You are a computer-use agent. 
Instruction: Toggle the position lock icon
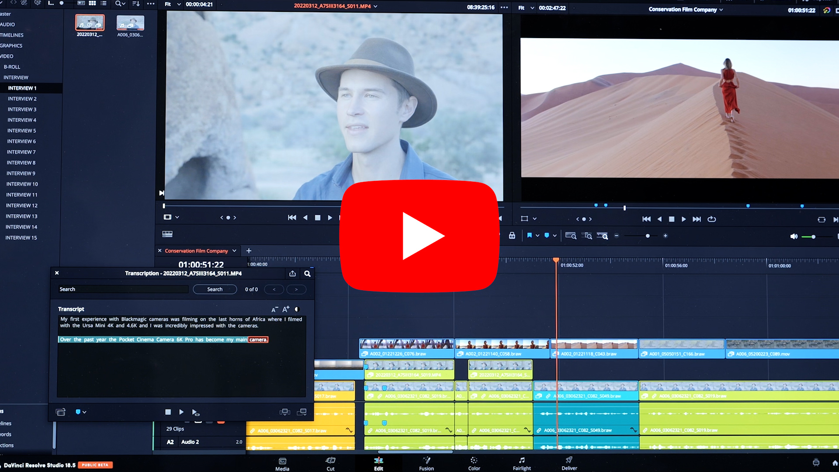click(512, 236)
